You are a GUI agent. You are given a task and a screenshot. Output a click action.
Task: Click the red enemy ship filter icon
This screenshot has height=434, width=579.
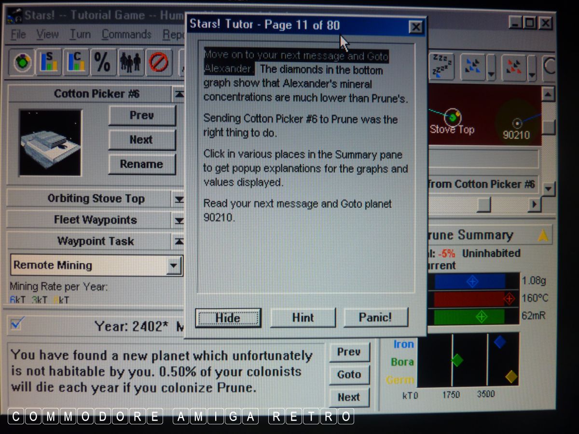pos(513,66)
